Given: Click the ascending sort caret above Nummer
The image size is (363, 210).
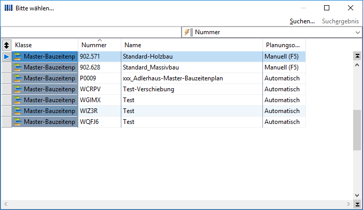Looking at the screenshot, I should (100, 40).
